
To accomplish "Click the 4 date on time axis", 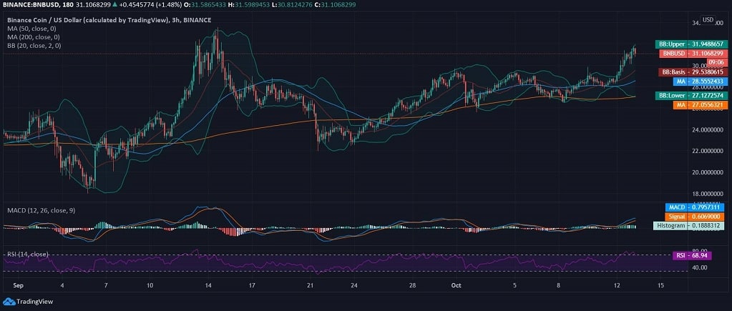I will click(62, 285).
